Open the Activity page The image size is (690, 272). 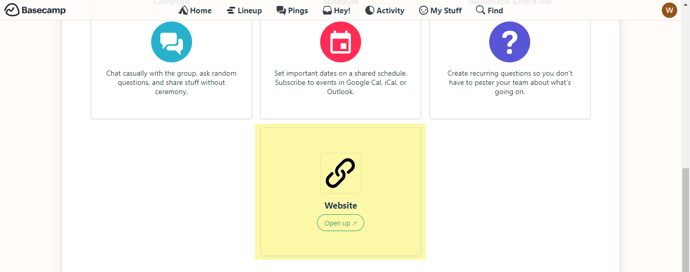coord(385,10)
